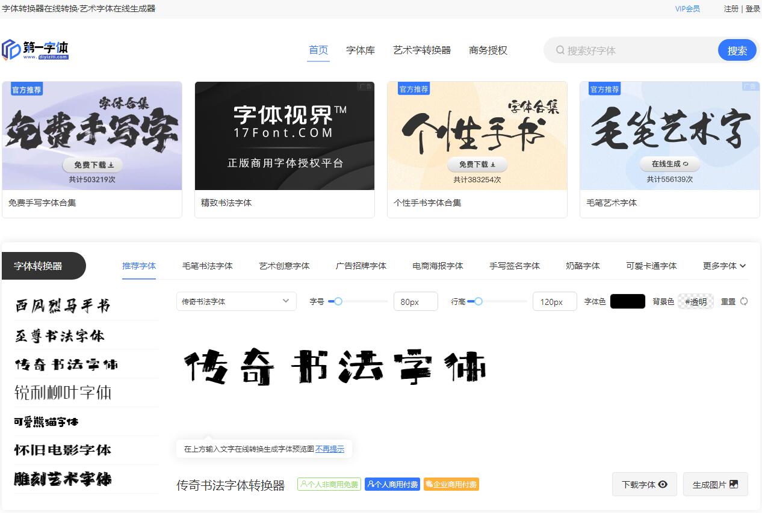The height and width of the screenshot is (513, 762).
Task: Open the 商务授权 nav item
Action: tap(488, 51)
